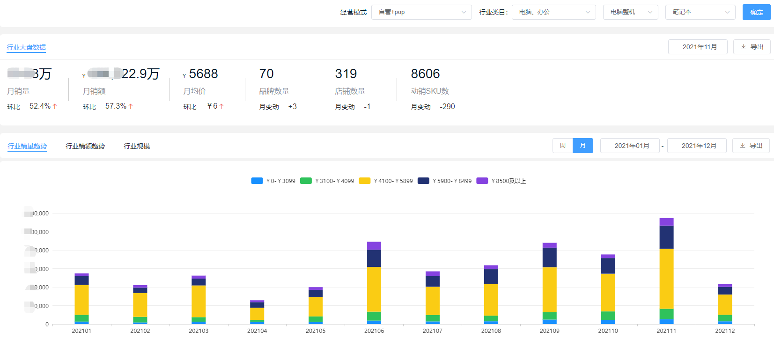Click the 202109 stacked bar

[x=550, y=283]
